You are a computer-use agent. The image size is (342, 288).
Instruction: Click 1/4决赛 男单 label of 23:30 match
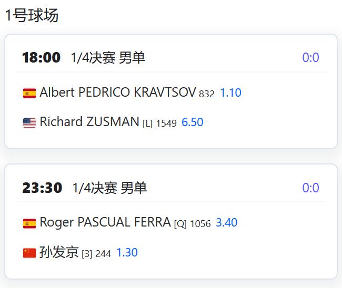point(109,188)
